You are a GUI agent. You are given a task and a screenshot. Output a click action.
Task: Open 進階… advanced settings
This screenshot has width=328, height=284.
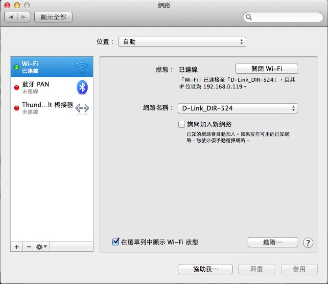point(273,242)
